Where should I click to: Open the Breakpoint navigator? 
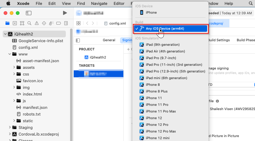point(58,23)
